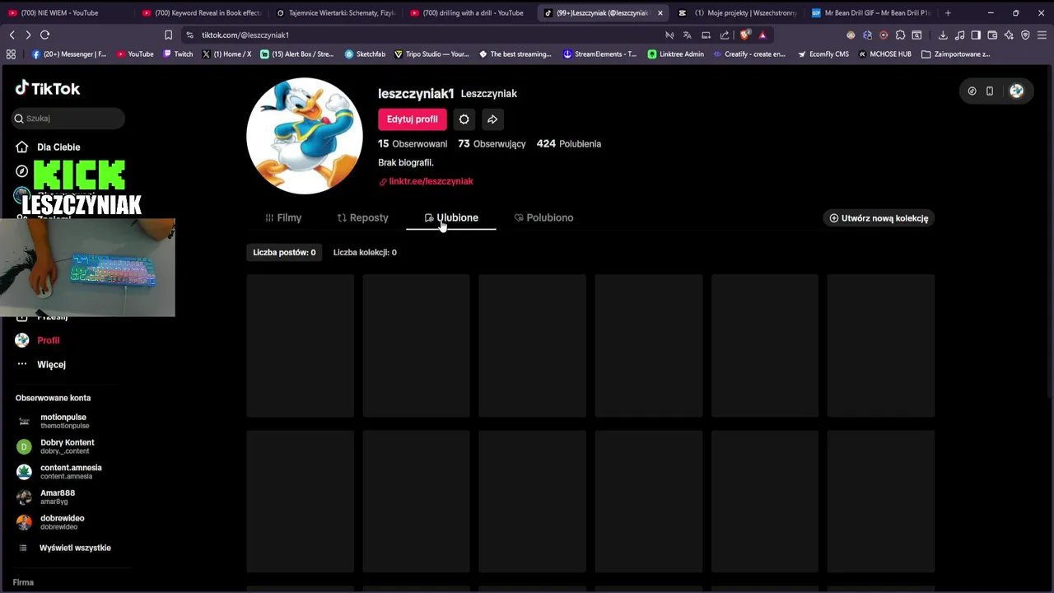Switch to the Polubiono tab
This screenshot has height=593, width=1054.
543,217
